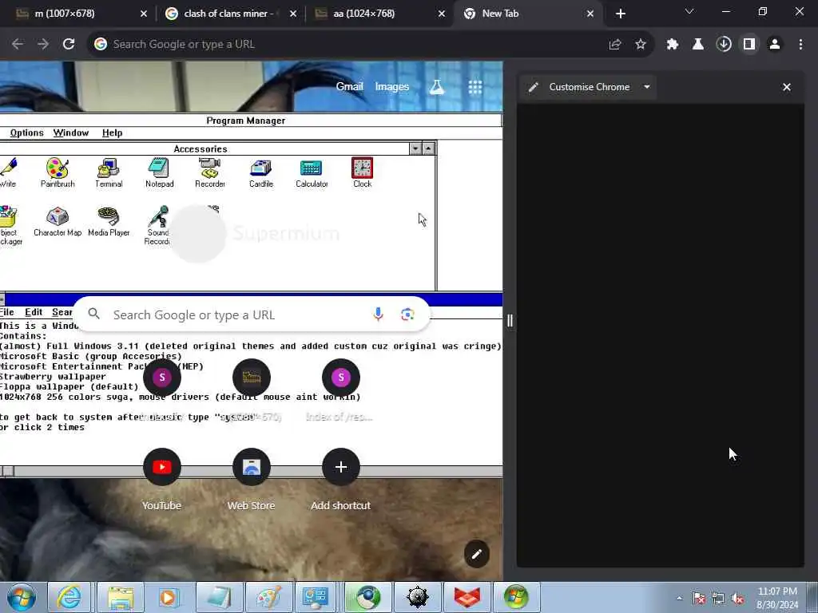Screen dimensions: 818x613
Task: Open the Downloads toolbar icon
Action: click(x=724, y=45)
